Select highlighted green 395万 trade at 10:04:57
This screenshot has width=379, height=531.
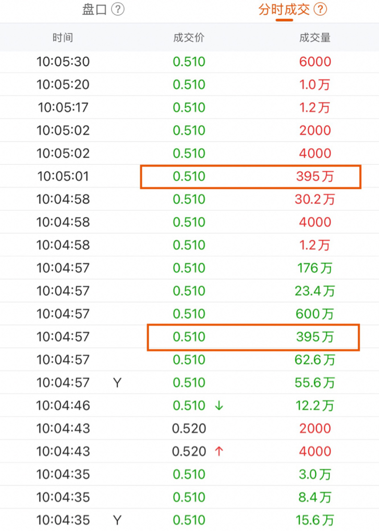coord(253,337)
